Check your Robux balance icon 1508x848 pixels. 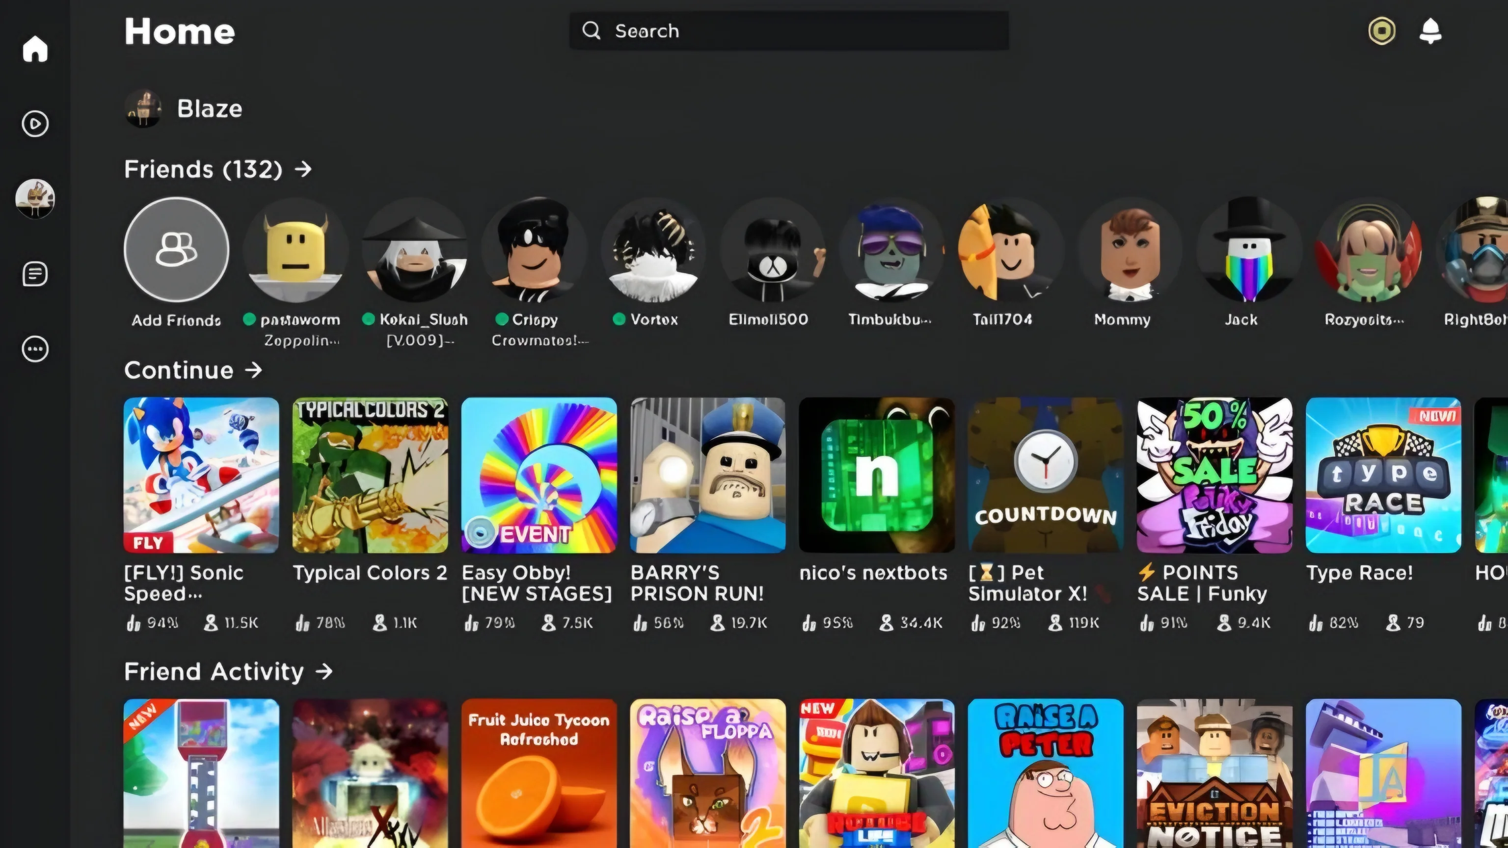[1381, 30]
